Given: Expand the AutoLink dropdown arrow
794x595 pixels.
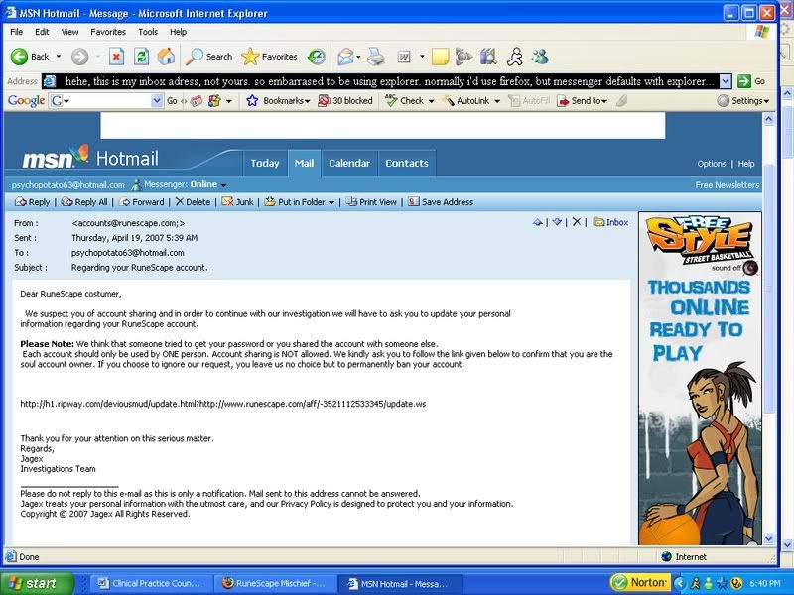Looking at the screenshot, I should pos(497,101).
